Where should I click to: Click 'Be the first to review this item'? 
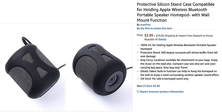click(154, 28)
